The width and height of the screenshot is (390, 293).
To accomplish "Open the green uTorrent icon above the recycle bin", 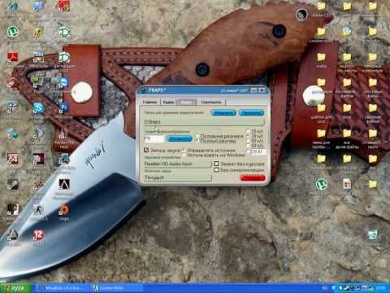I will (321, 185).
